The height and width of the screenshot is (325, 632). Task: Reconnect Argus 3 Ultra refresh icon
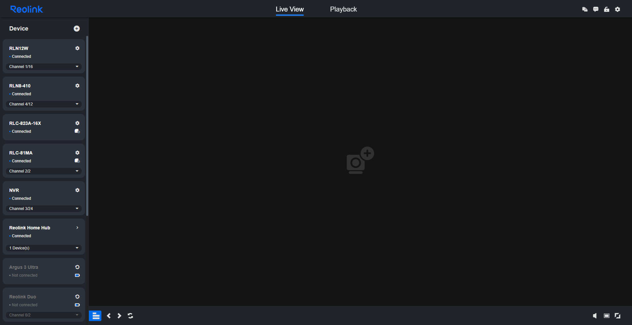pyautogui.click(x=77, y=267)
